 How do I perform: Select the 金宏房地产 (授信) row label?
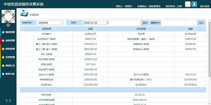46,39
